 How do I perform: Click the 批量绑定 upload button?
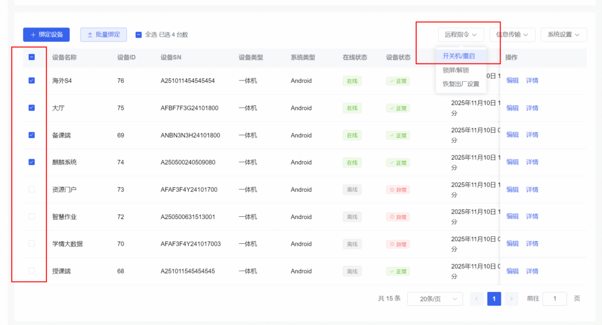pyautogui.click(x=103, y=35)
